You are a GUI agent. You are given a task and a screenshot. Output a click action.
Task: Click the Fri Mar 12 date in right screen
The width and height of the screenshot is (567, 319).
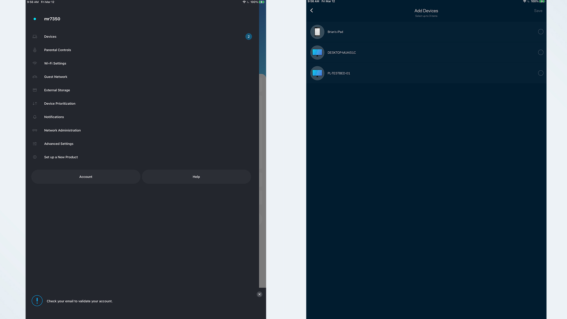(x=328, y=1)
